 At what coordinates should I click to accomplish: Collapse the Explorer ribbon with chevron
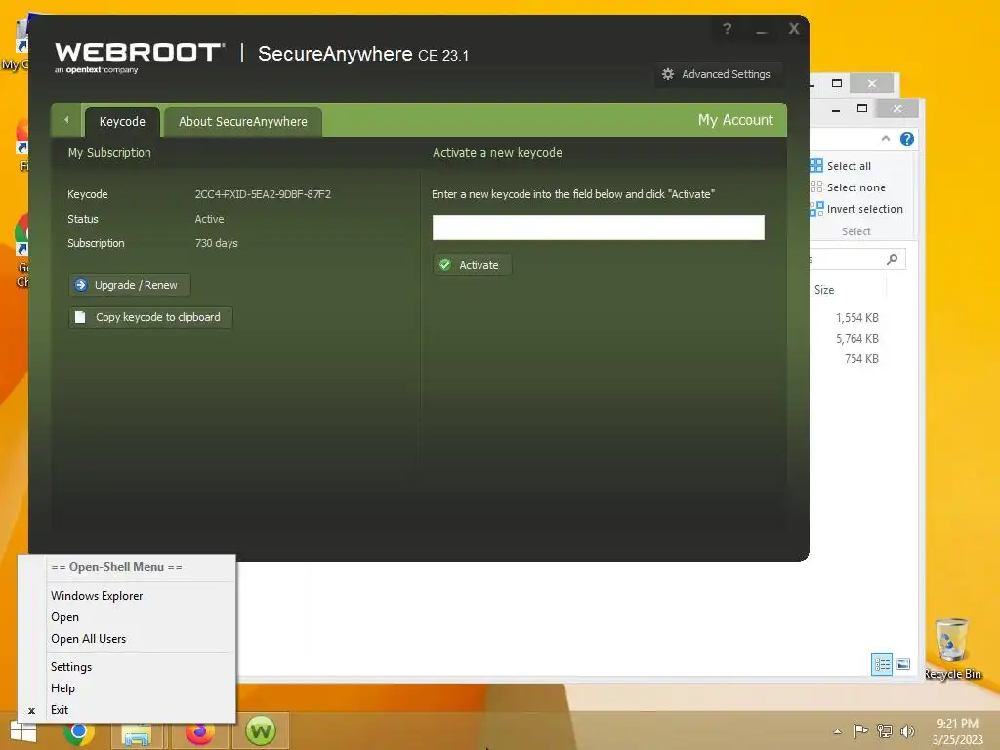[x=885, y=139]
